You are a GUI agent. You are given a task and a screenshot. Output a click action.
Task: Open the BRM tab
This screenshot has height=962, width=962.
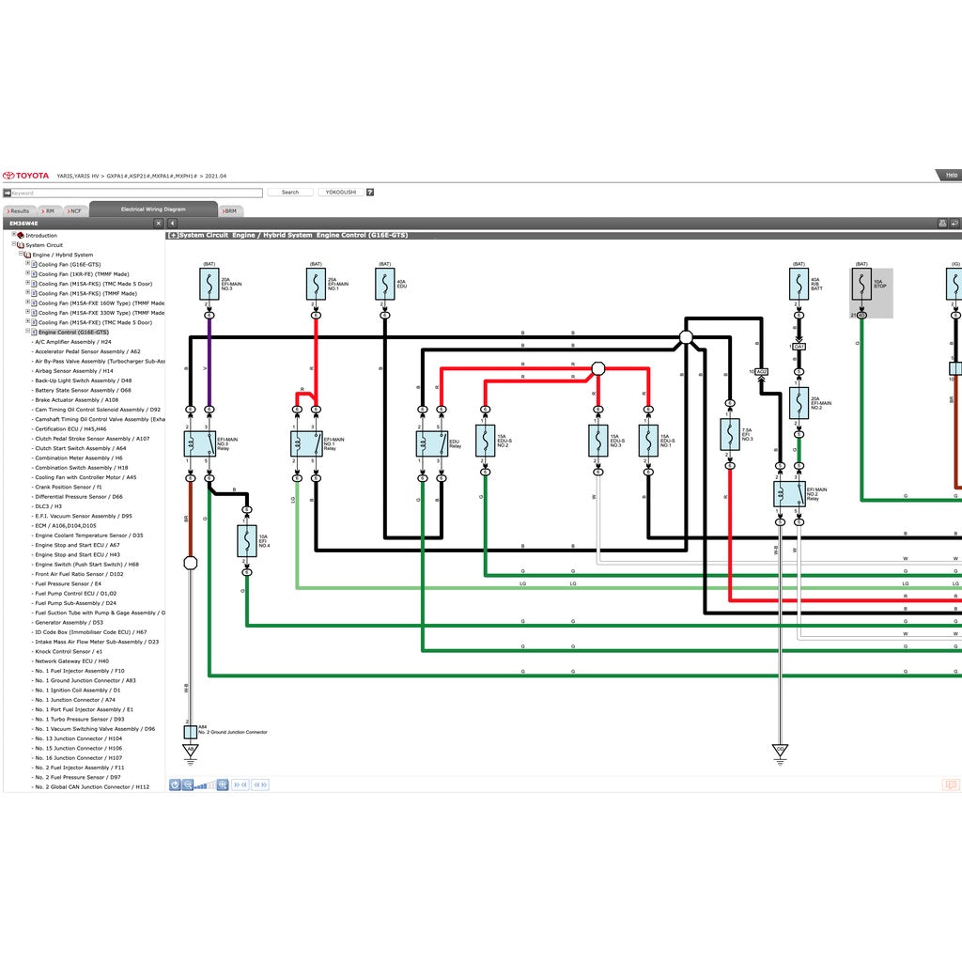[x=230, y=211]
